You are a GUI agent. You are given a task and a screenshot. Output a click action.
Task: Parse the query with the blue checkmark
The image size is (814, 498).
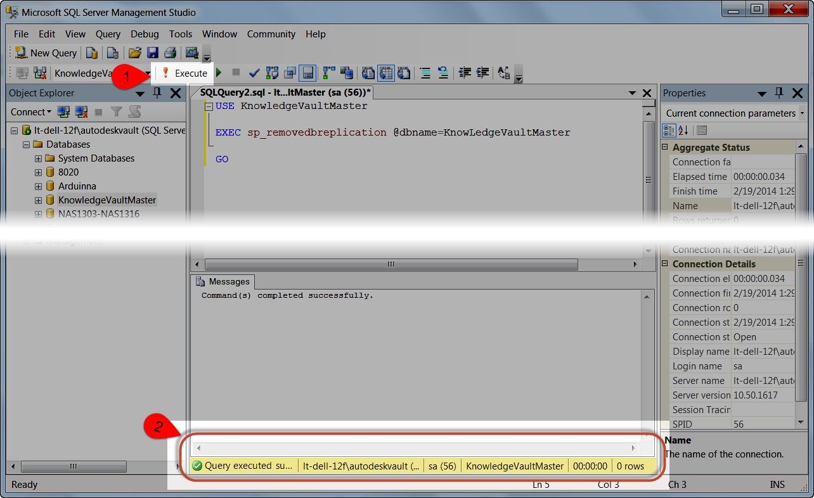254,73
